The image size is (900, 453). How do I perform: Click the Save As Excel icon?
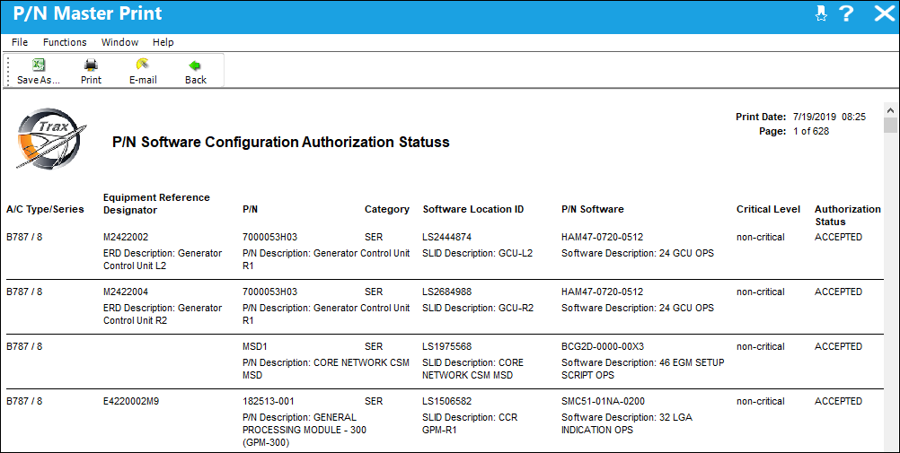click(39, 65)
